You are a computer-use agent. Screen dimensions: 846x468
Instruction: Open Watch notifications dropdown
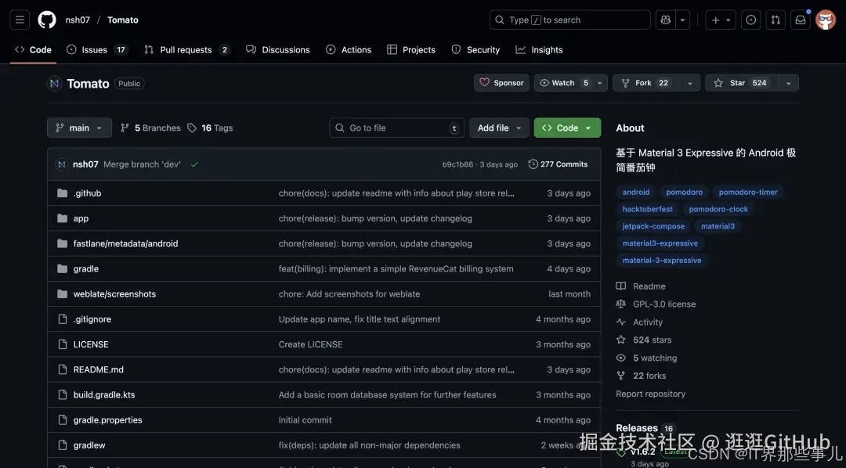point(571,83)
